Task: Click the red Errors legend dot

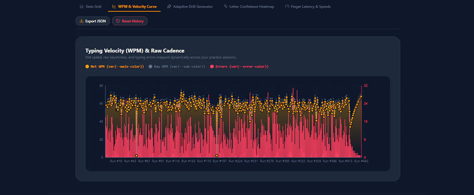Action: click(x=212, y=67)
